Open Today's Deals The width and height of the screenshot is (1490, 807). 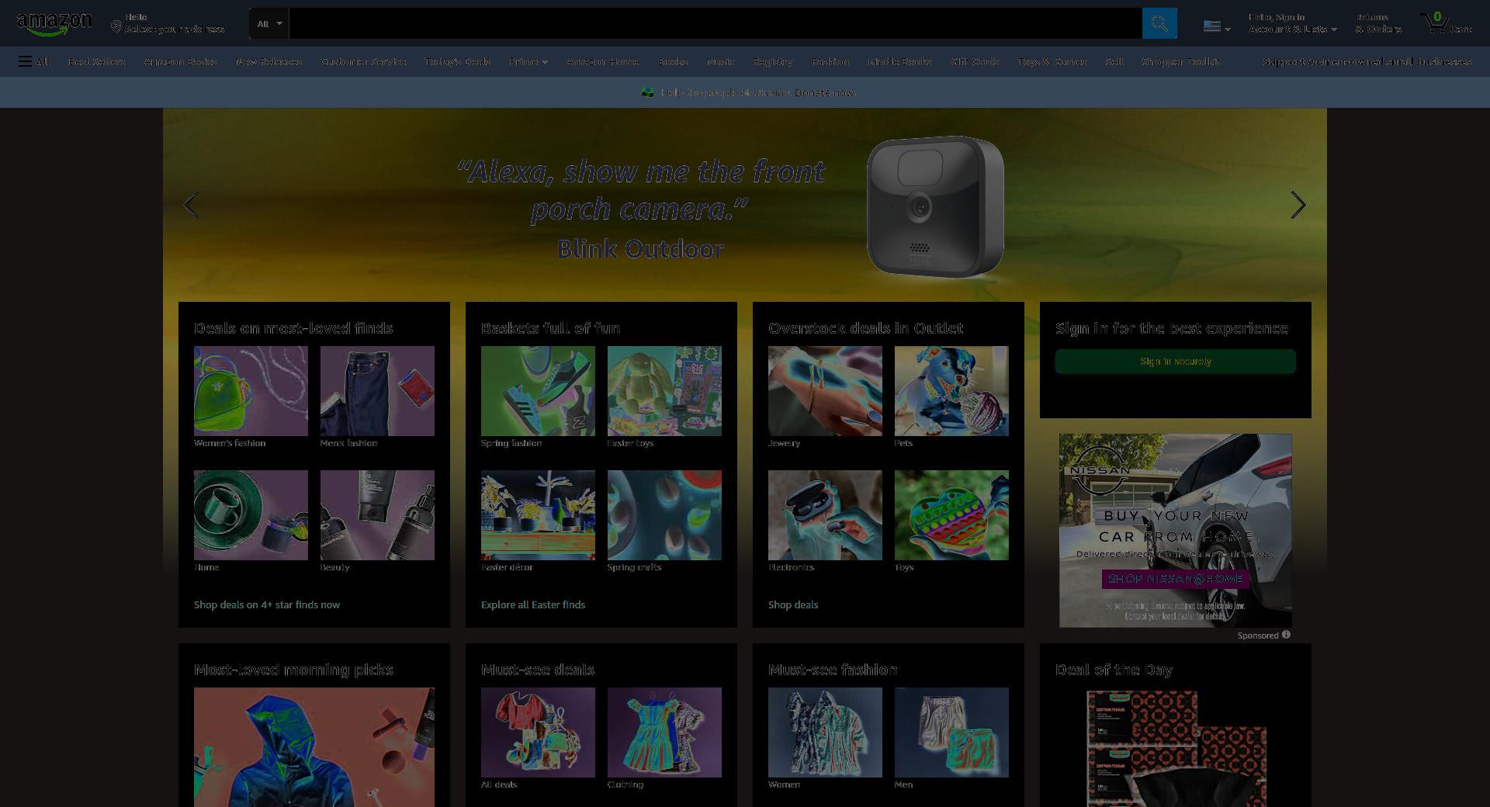tap(457, 61)
